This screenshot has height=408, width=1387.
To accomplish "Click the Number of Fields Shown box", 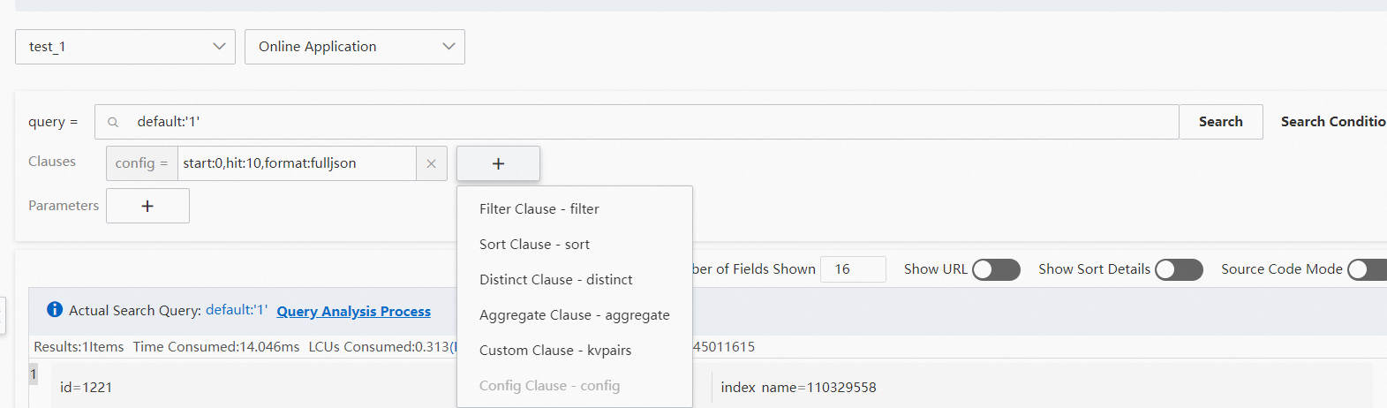I will 853,269.
